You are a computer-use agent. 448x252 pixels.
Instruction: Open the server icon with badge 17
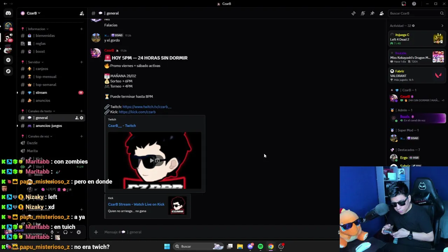pos(8,37)
